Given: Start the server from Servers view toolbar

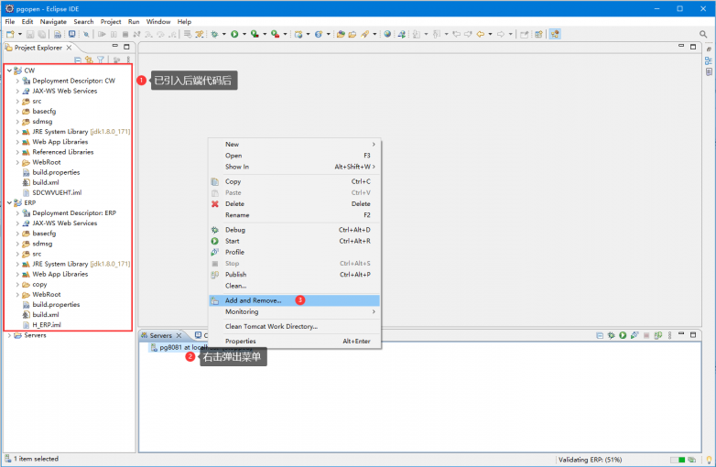Looking at the screenshot, I should point(622,336).
